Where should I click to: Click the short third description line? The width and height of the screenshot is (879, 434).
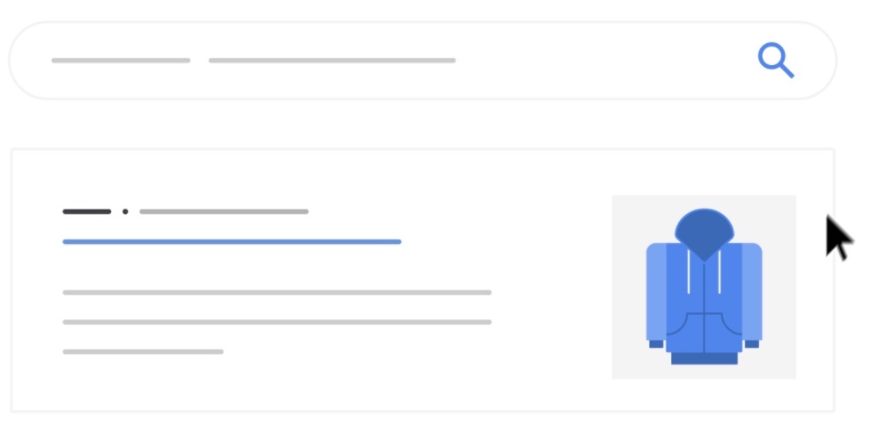(143, 352)
